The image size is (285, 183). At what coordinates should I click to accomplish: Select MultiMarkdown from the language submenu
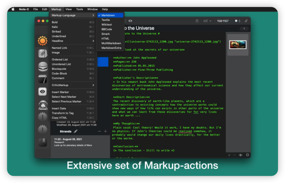pos(111,43)
